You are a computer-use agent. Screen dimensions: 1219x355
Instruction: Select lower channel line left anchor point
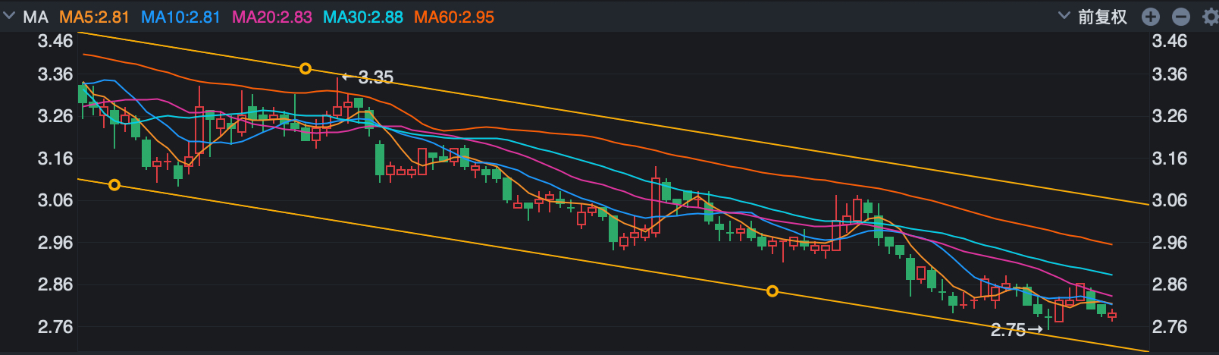114,185
